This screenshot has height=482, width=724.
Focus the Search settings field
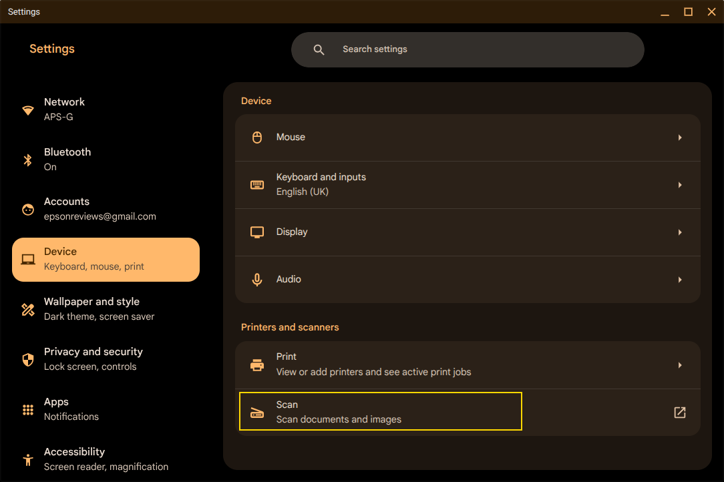tap(468, 49)
